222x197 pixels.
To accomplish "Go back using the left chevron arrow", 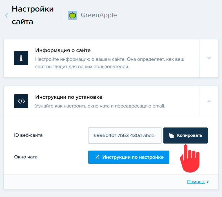I will coord(6,15).
